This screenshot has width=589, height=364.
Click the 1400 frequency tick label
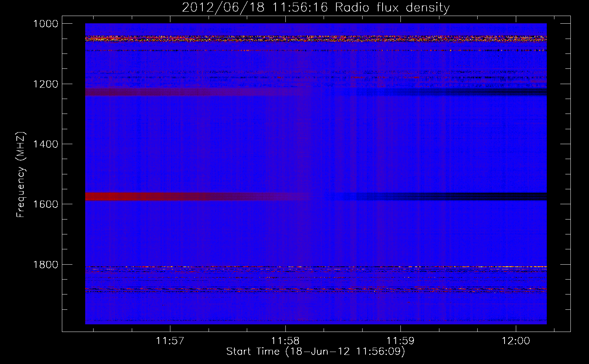(x=46, y=144)
